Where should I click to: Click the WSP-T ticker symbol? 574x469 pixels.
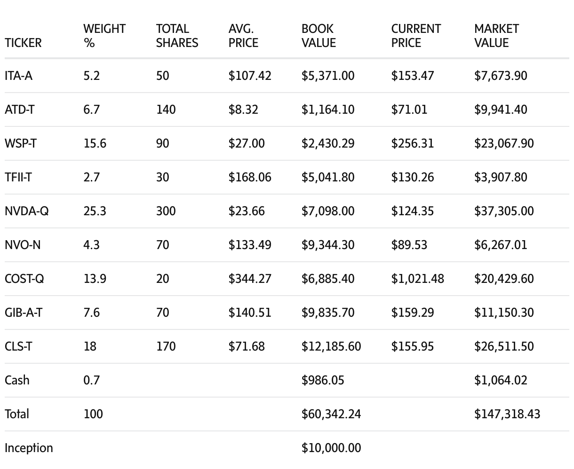[x=20, y=143]
